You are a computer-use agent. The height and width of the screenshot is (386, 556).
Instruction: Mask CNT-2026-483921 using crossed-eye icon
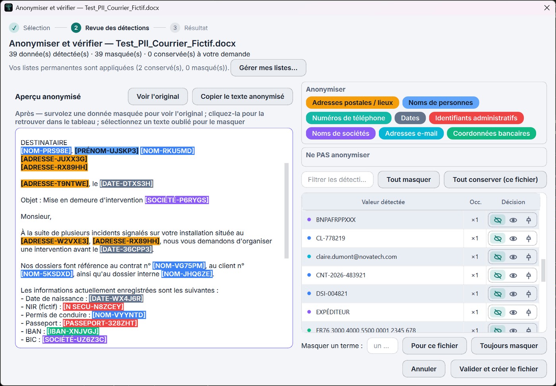point(498,275)
